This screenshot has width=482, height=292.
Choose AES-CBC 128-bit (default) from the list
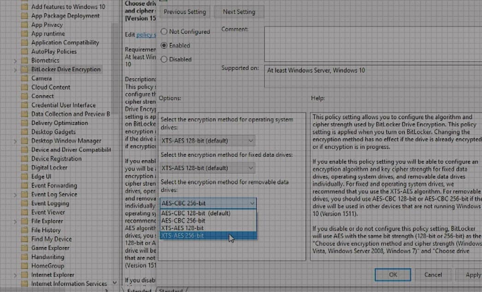(x=208, y=213)
